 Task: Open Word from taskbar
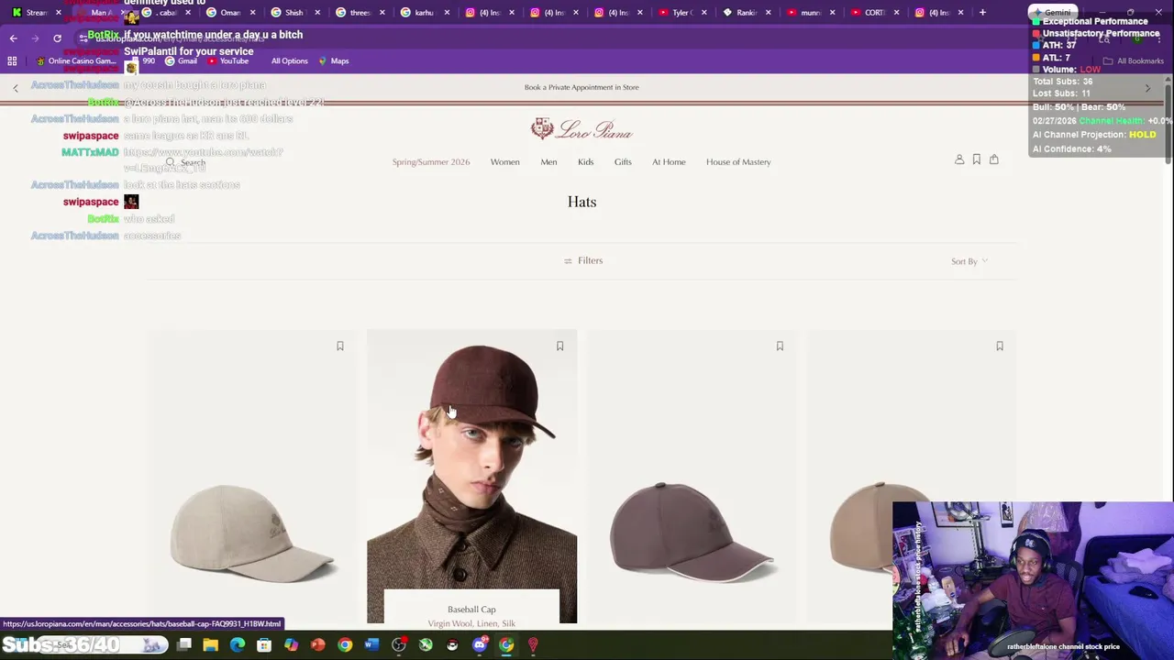(x=371, y=645)
